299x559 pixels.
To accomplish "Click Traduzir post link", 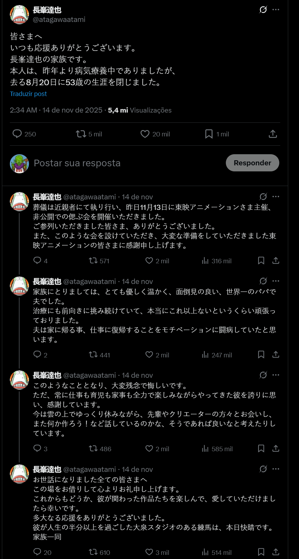I will click(28, 94).
